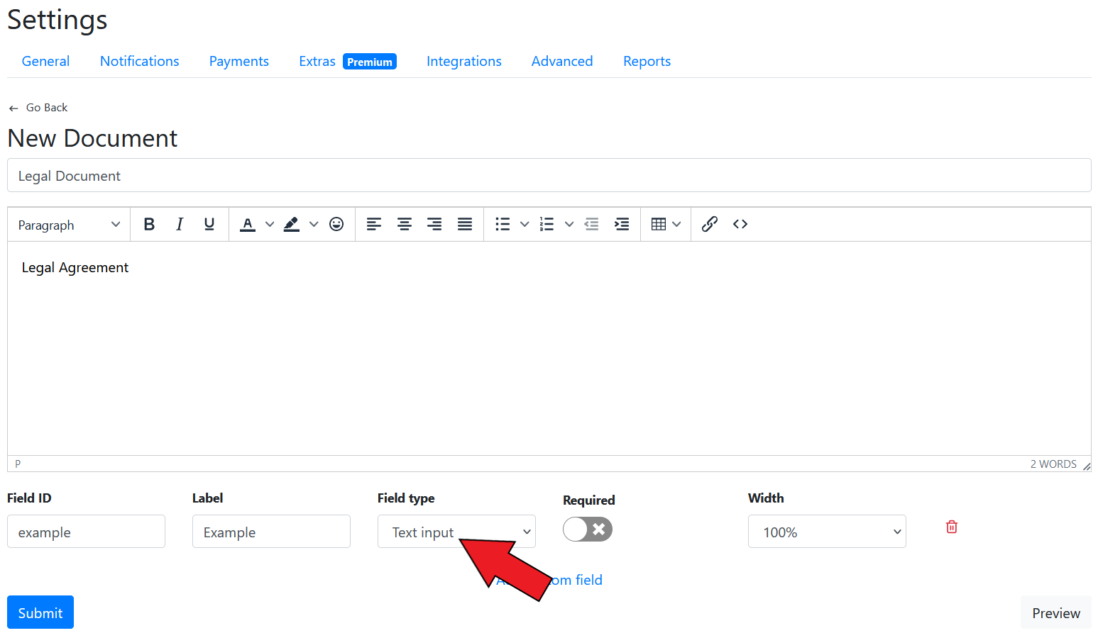1098x633 pixels.
Task: Increase the paragraph indent
Action: tap(622, 225)
